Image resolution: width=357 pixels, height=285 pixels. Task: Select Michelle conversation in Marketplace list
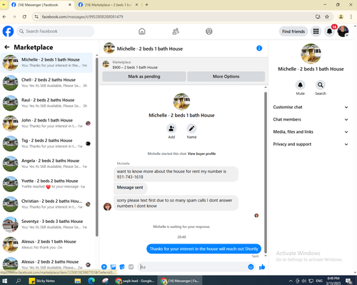pyautogui.click(x=46, y=63)
